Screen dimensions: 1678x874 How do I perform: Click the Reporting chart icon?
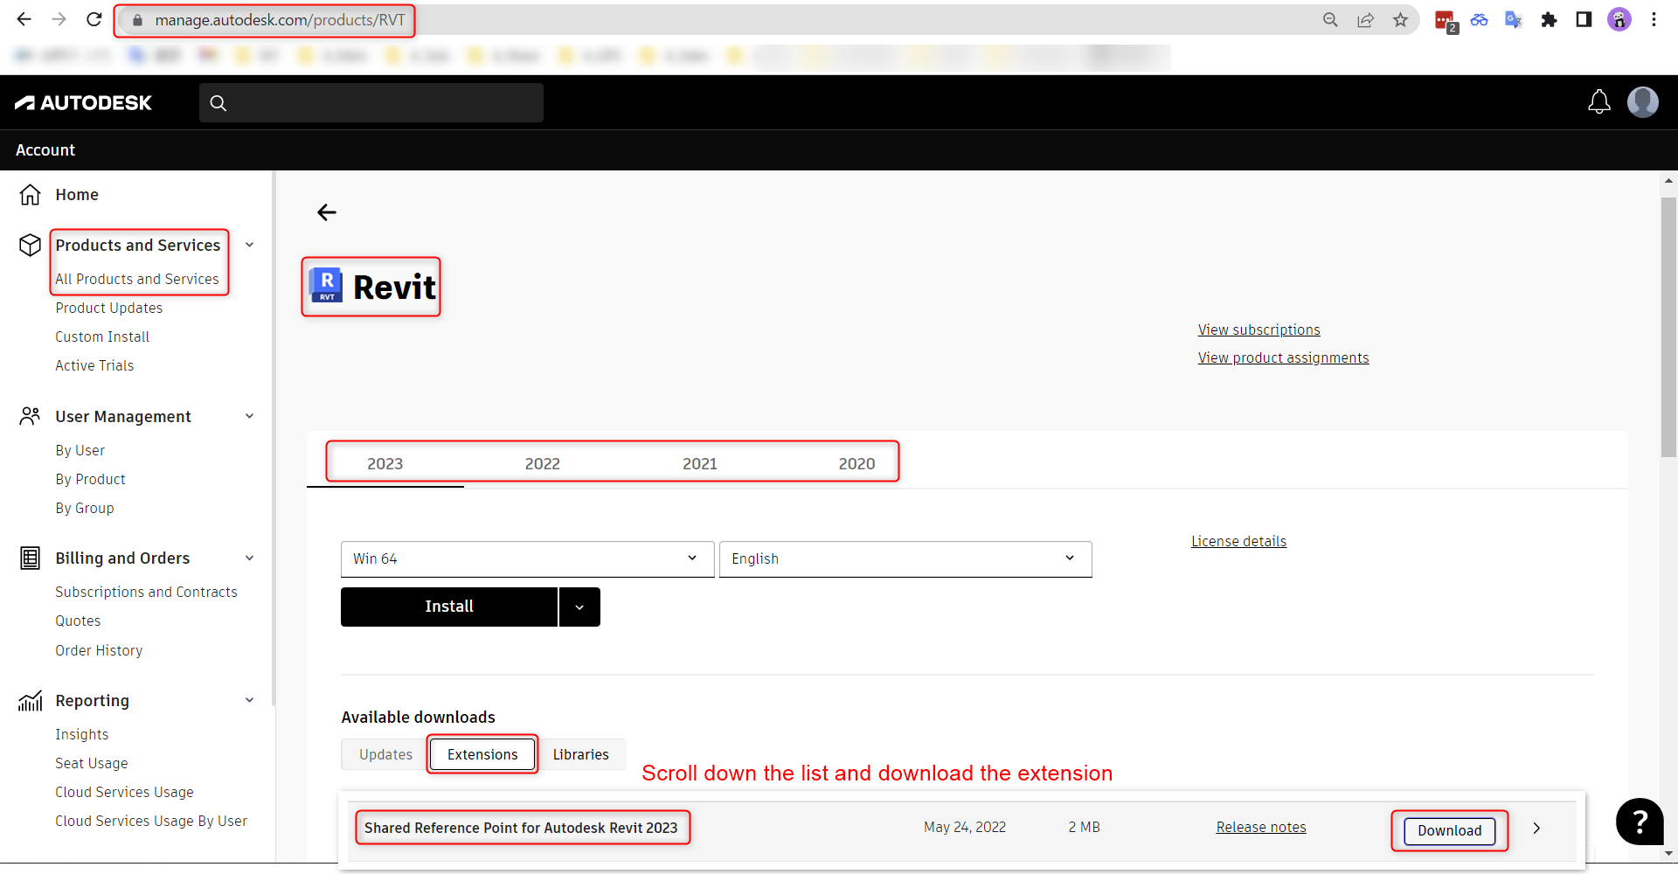tap(31, 700)
